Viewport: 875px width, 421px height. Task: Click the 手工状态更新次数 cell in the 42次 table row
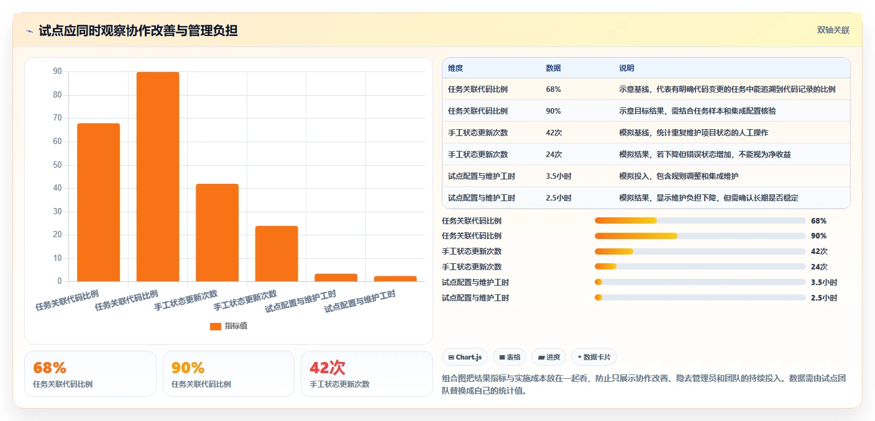click(x=478, y=133)
